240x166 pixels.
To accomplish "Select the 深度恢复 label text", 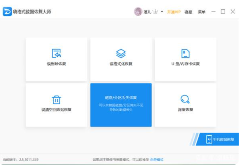I will coord(186,110).
